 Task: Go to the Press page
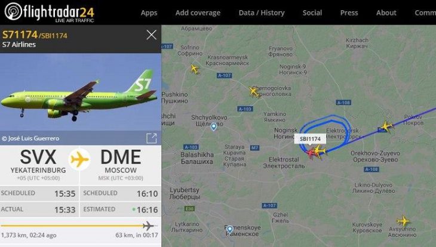coord(349,13)
